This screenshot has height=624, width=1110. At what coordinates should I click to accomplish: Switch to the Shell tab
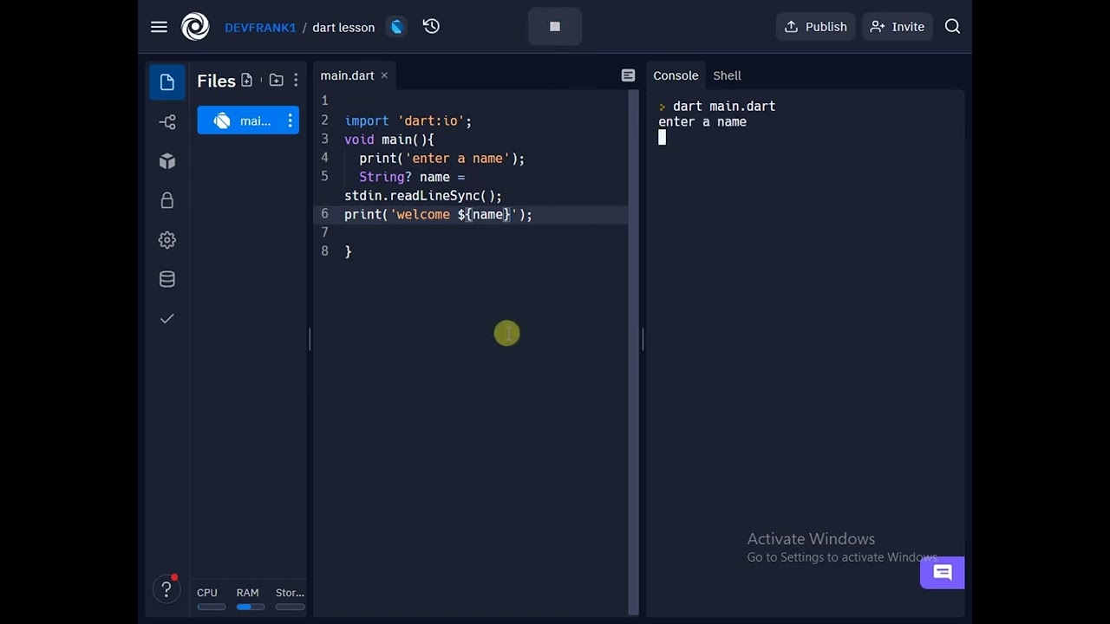coord(727,75)
